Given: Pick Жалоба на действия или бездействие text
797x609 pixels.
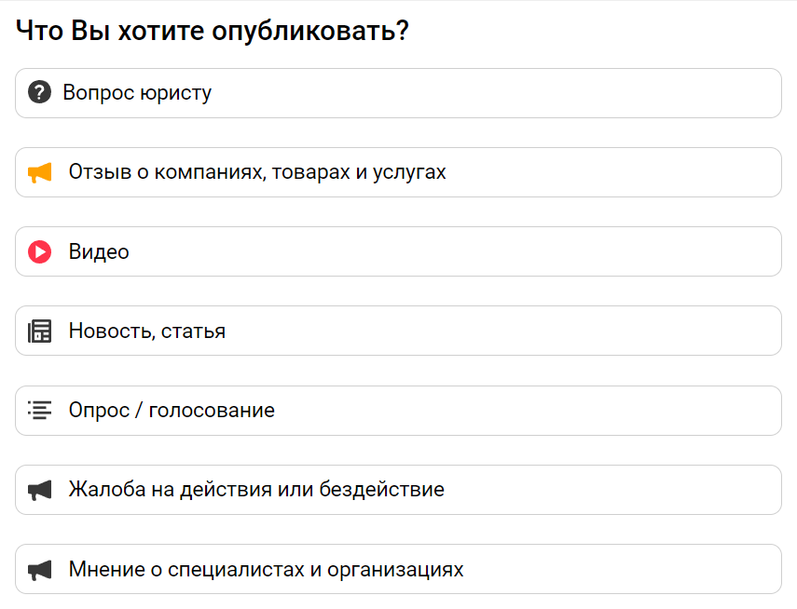Looking at the screenshot, I should click(x=256, y=490).
